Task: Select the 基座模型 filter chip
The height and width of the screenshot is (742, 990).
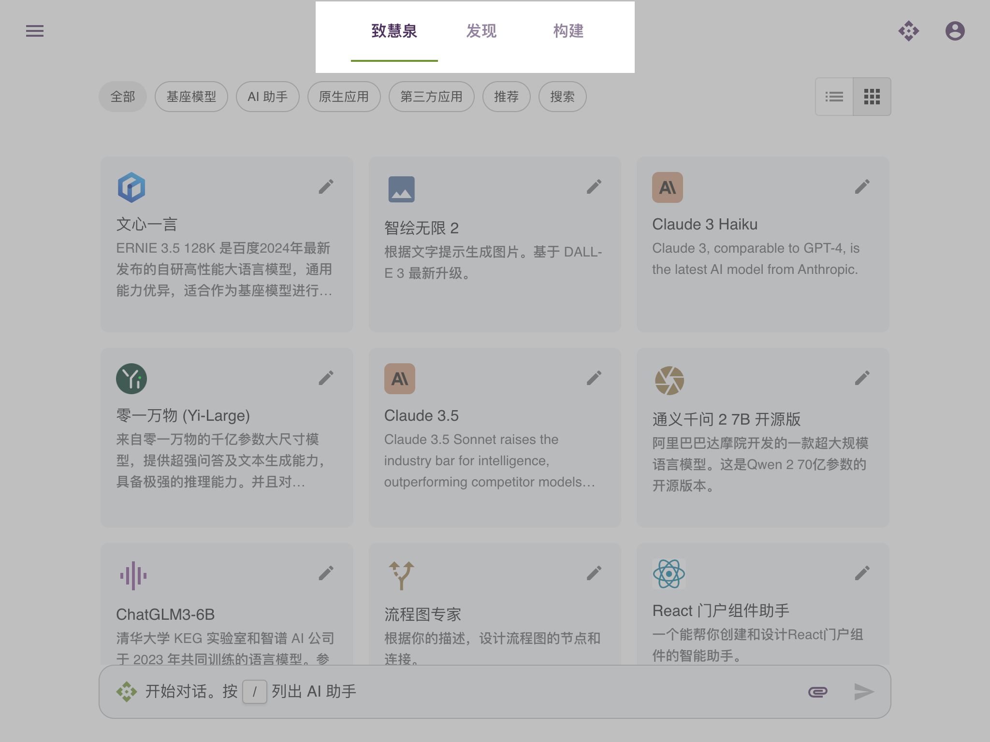Action: point(191,97)
